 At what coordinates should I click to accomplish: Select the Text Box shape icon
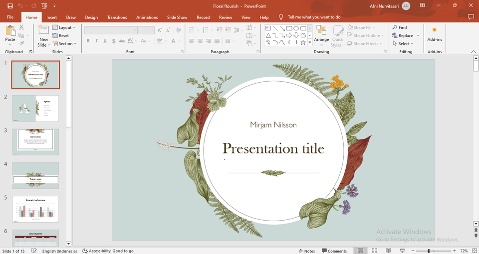(x=268, y=28)
